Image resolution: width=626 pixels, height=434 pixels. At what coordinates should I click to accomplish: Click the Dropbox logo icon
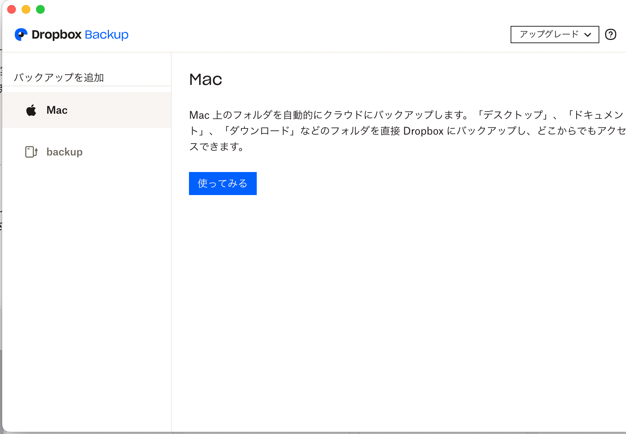coord(21,35)
